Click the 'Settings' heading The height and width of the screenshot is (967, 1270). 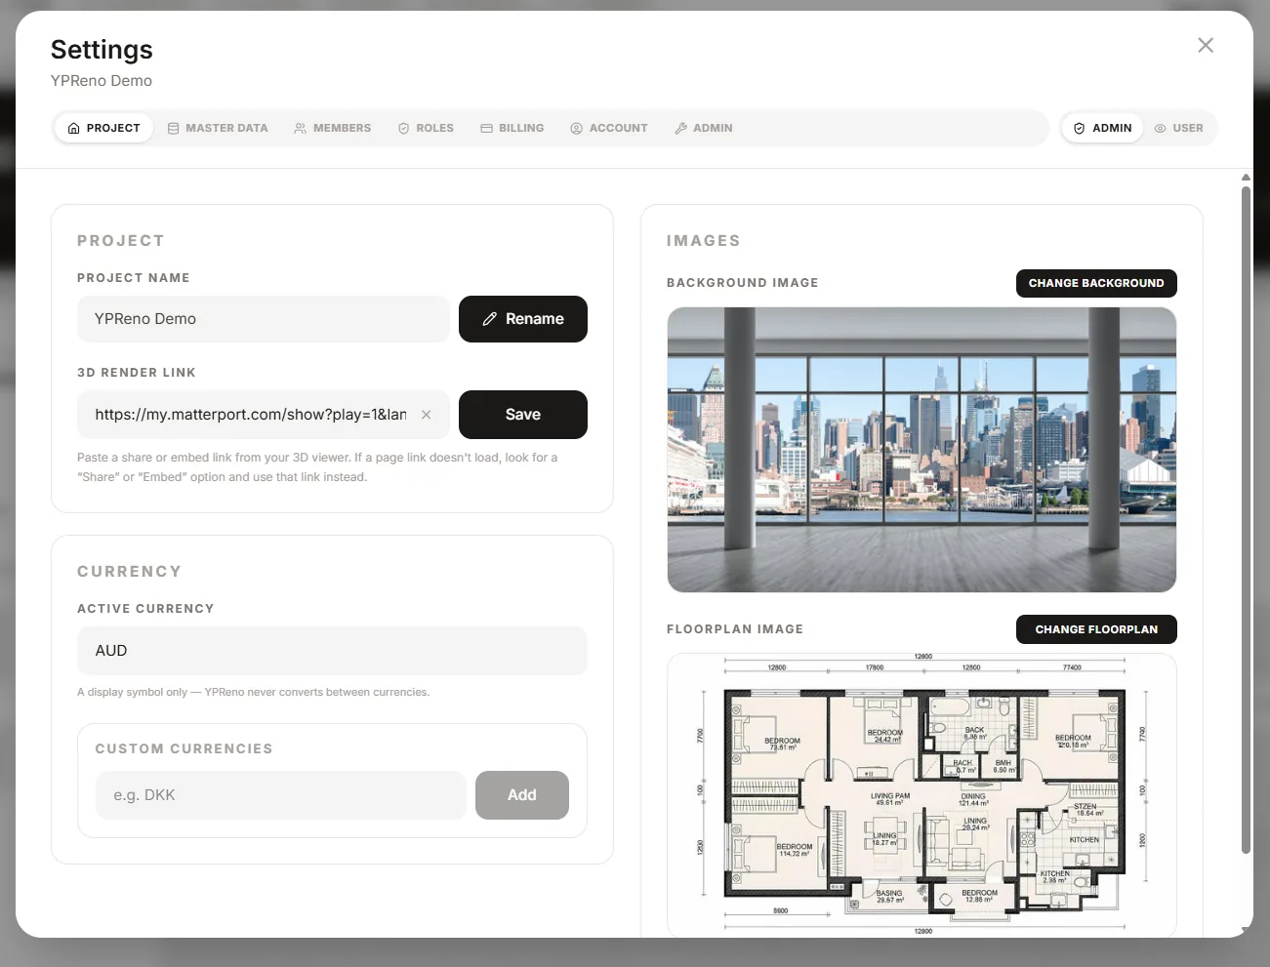102,49
